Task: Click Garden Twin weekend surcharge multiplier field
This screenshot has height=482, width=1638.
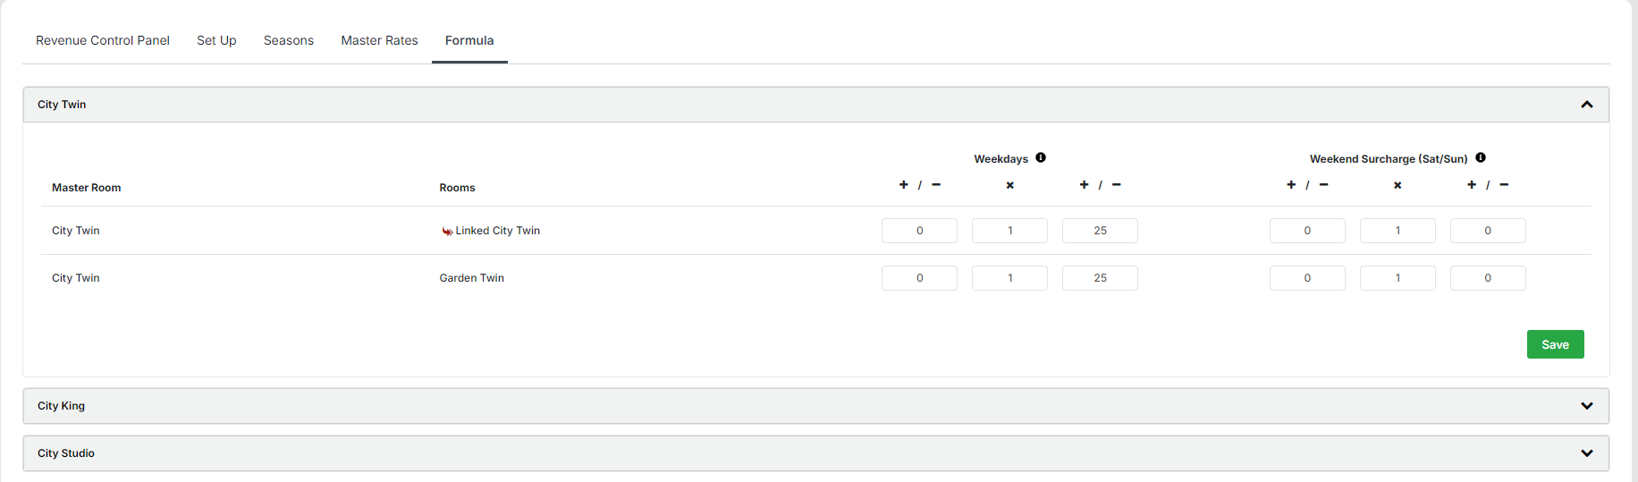Action: [1397, 278]
